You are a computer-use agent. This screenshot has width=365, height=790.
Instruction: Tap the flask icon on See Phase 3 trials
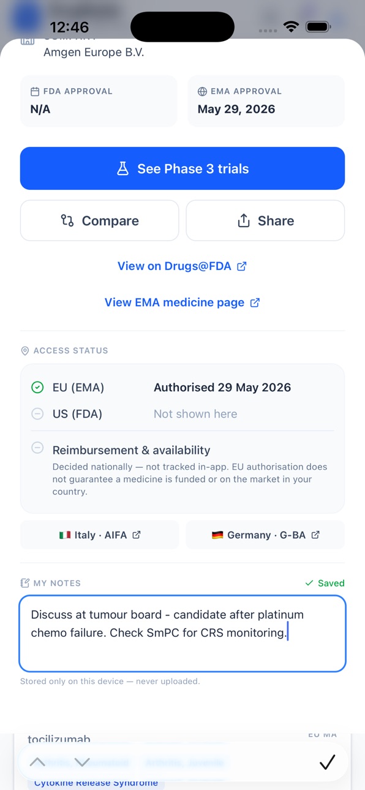point(123,168)
